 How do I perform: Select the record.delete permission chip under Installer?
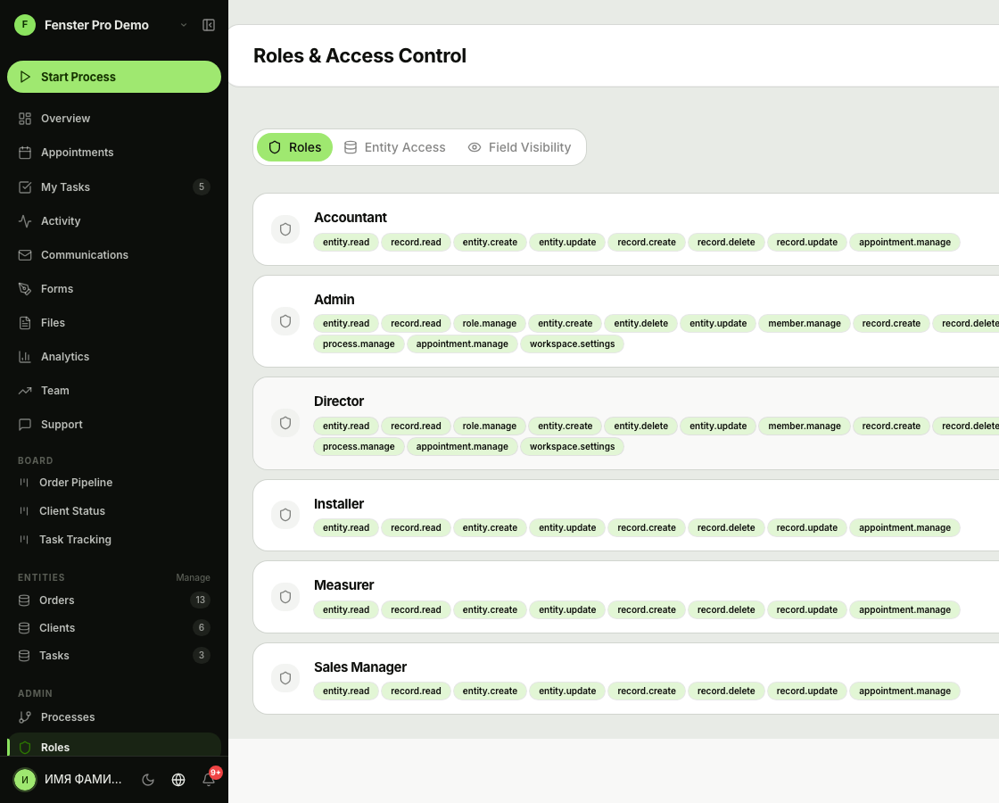(726, 527)
